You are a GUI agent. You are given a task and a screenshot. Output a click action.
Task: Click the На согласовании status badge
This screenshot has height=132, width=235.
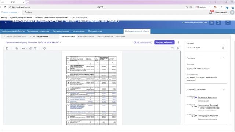tap(143, 43)
